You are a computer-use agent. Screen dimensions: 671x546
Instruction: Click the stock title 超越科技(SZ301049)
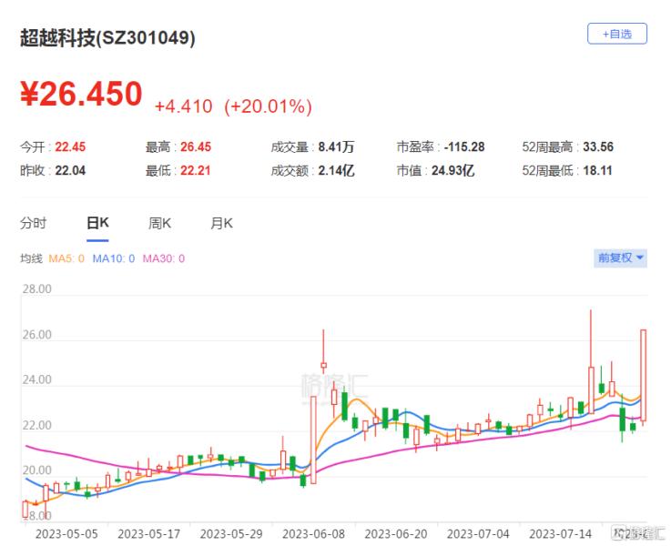107,38
